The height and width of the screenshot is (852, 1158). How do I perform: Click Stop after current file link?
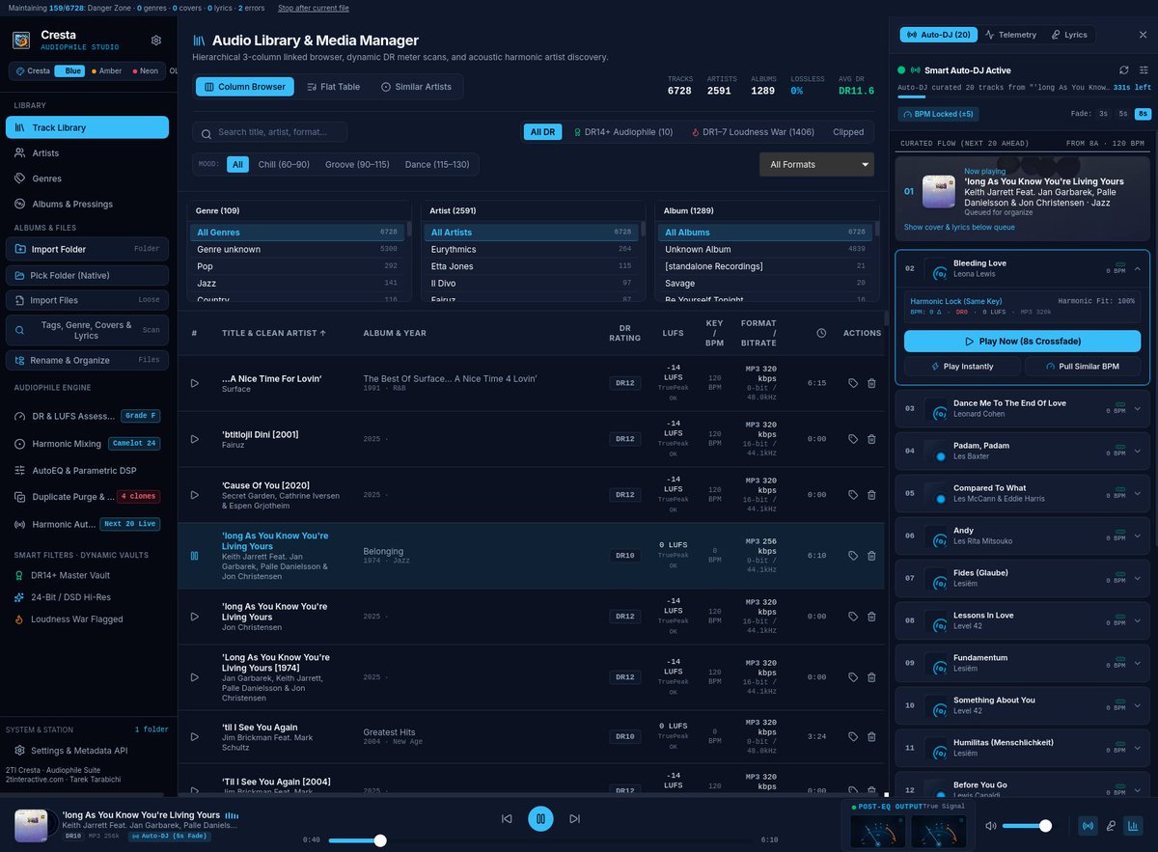[x=314, y=8]
